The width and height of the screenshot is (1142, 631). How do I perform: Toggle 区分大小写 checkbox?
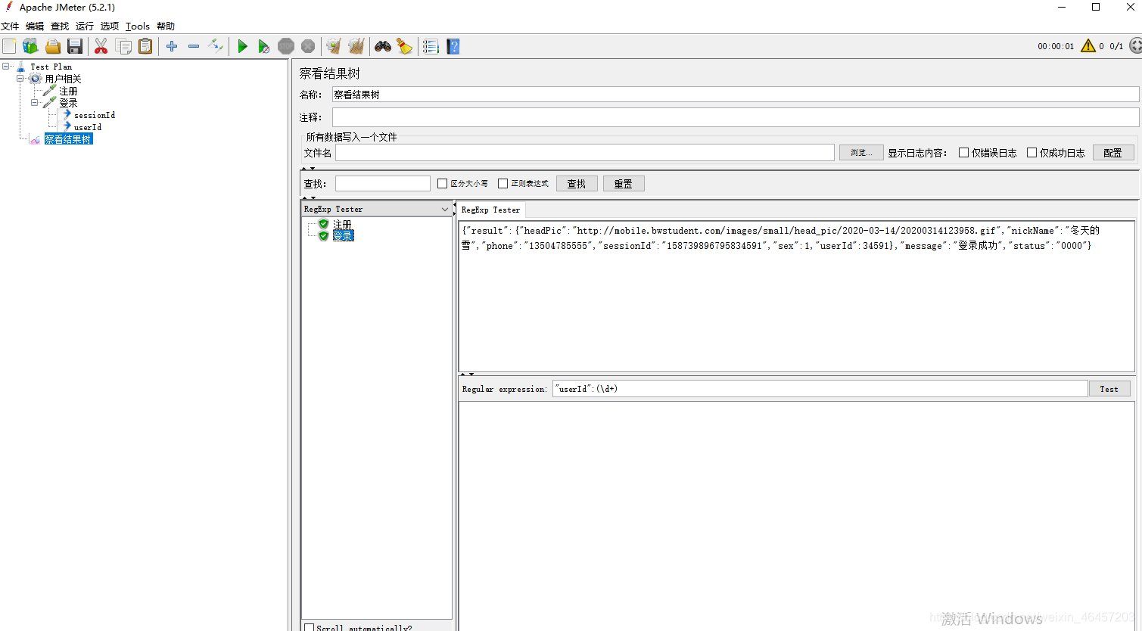(x=443, y=184)
